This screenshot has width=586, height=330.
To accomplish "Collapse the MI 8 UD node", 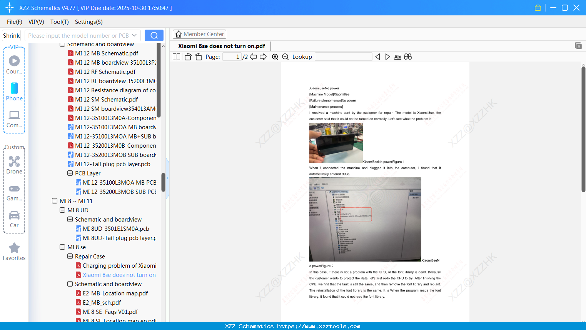I will [62, 210].
